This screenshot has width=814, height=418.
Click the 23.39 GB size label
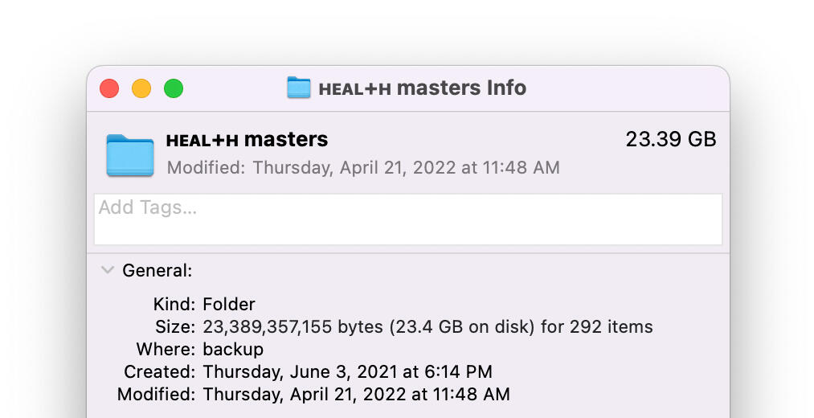[670, 139]
